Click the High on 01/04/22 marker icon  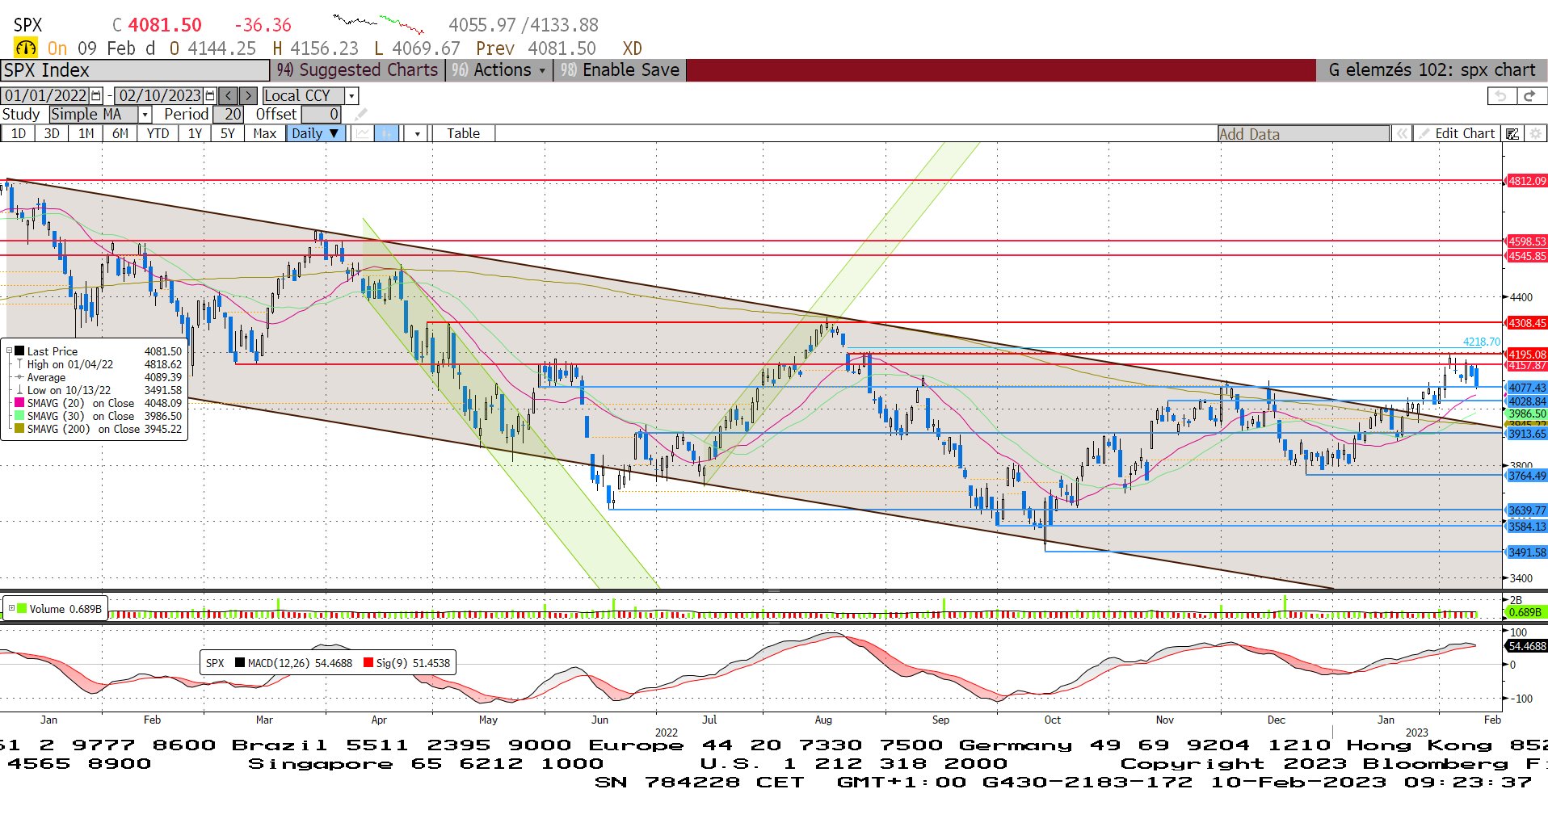pos(19,364)
